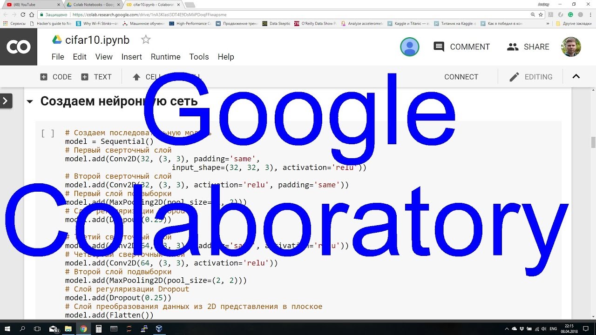Open the Windows Start menu

tap(7, 328)
